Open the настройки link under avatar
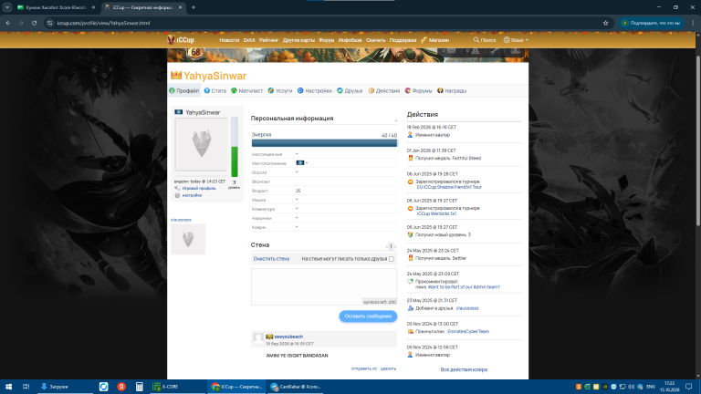Viewport: 701px width, 394px height. pyautogui.click(x=192, y=195)
